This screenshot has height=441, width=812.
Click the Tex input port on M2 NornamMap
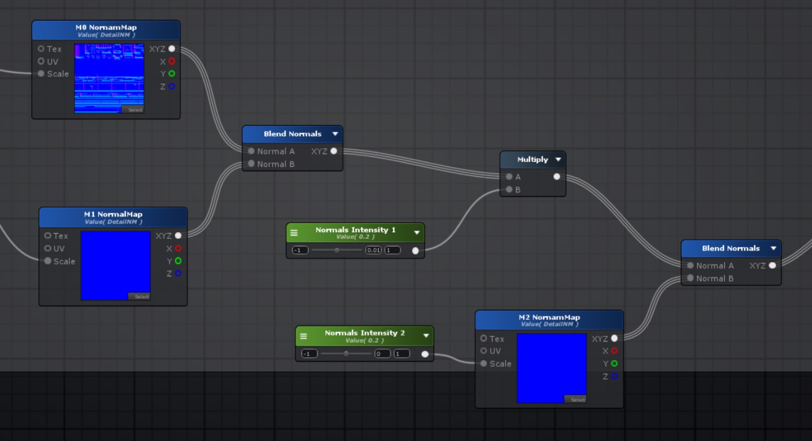coord(484,338)
